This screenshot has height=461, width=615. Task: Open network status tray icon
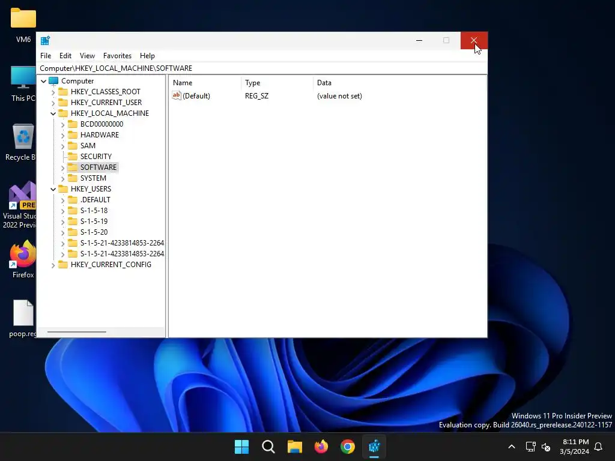531,447
